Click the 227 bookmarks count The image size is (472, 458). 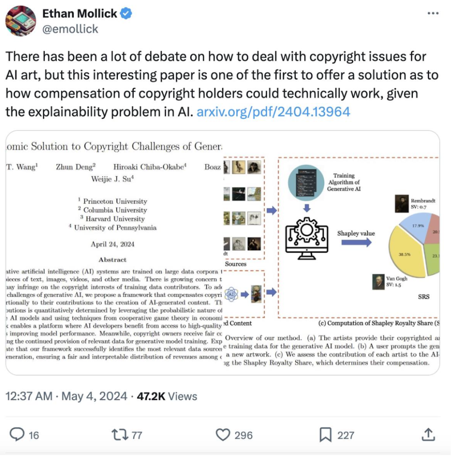click(x=346, y=435)
